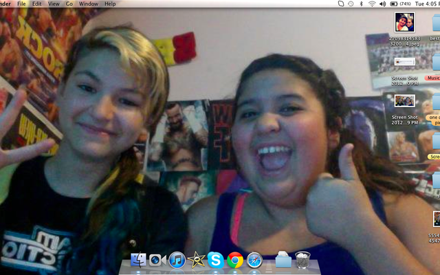Launch FaceTime from the dock
Image resolution: width=440 pixels, height=275 pixels.
[157, 261]
